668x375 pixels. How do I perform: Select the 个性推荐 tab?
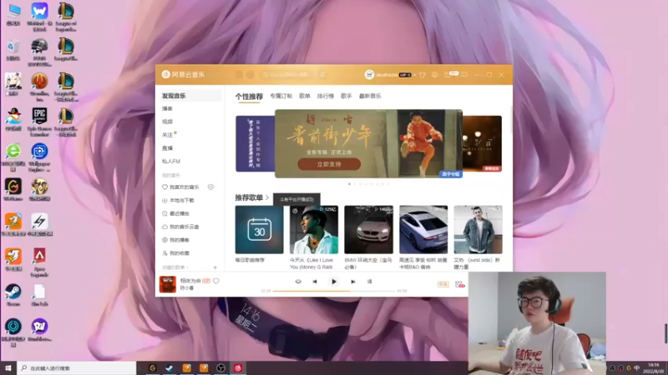coord(249,97)
